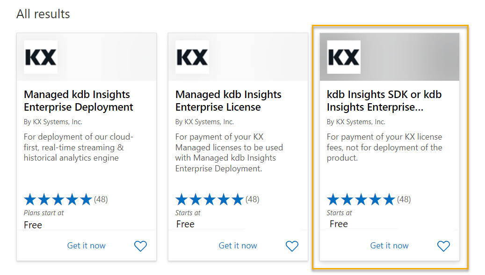Get it now for kdb Insights SDK

pos(390,246)
